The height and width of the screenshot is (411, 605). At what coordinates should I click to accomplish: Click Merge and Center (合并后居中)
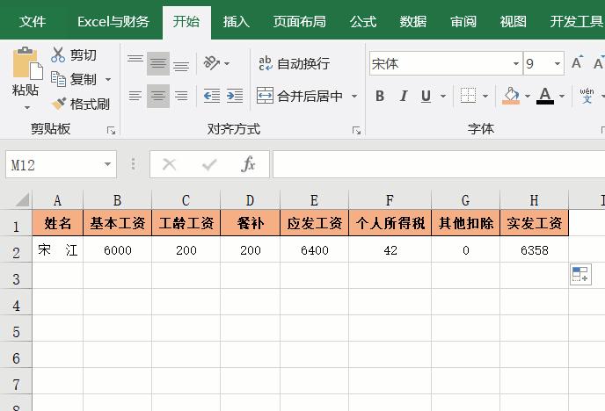point(300,96)
